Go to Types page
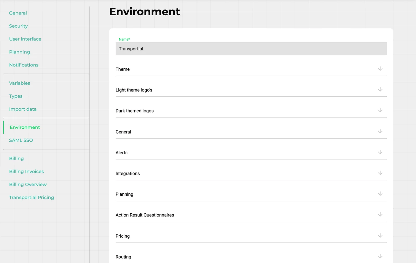The image size is (416, 263). click(x=16, y=96)
